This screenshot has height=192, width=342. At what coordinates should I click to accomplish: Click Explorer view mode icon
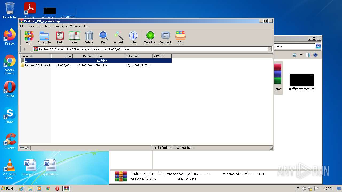(294, 55)
